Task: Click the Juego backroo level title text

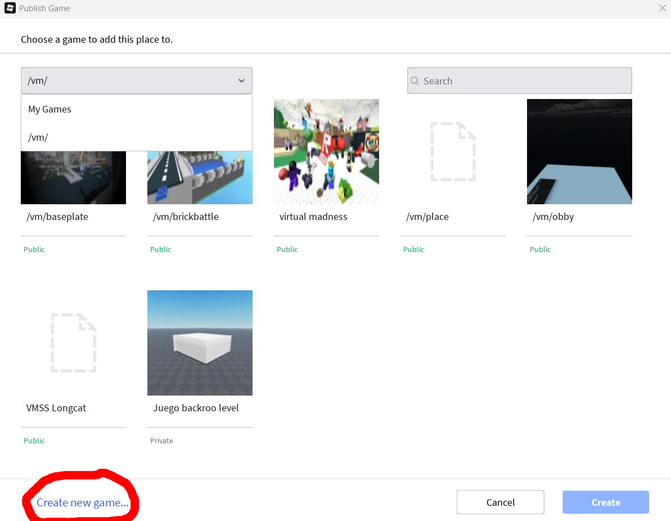Action: coord(196,408)
